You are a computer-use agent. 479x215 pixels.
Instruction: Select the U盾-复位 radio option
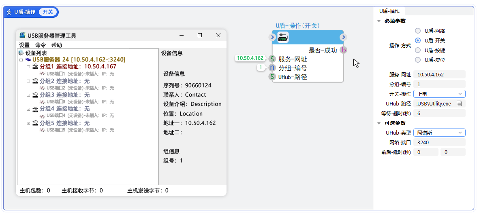click(418, 60)
